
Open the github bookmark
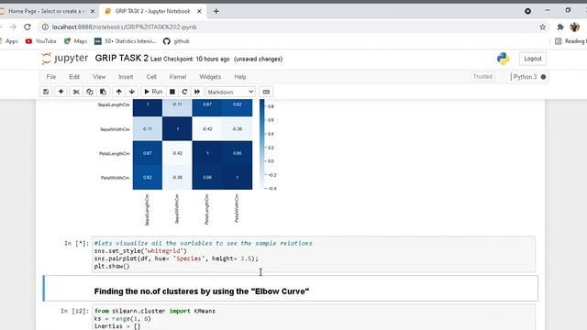pyautogui.click(x=176, y=41)
